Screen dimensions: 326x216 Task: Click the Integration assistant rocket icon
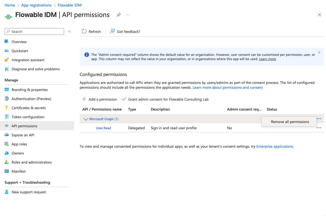coord(7,60)
